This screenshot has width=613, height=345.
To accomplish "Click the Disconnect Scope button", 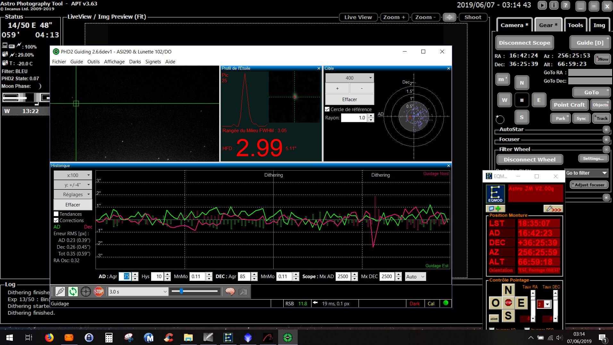I will coord(524,43).
